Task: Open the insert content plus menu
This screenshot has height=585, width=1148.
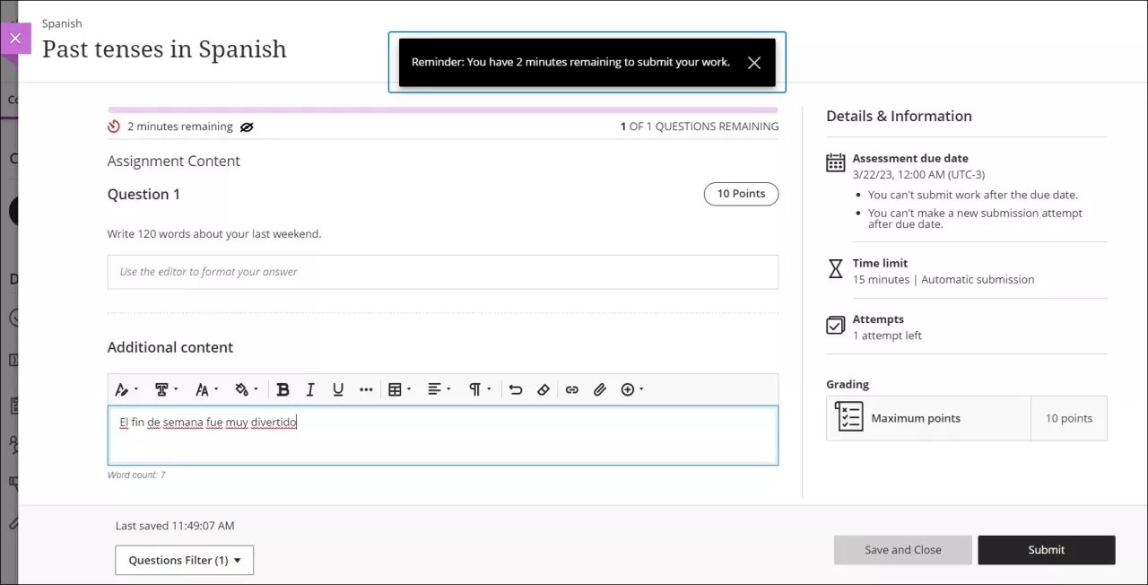Action: (x=632, y=389)
